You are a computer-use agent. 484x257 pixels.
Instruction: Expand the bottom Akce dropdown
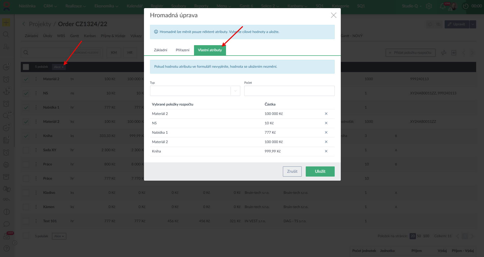pyautogui.click(x=59, y=236)
